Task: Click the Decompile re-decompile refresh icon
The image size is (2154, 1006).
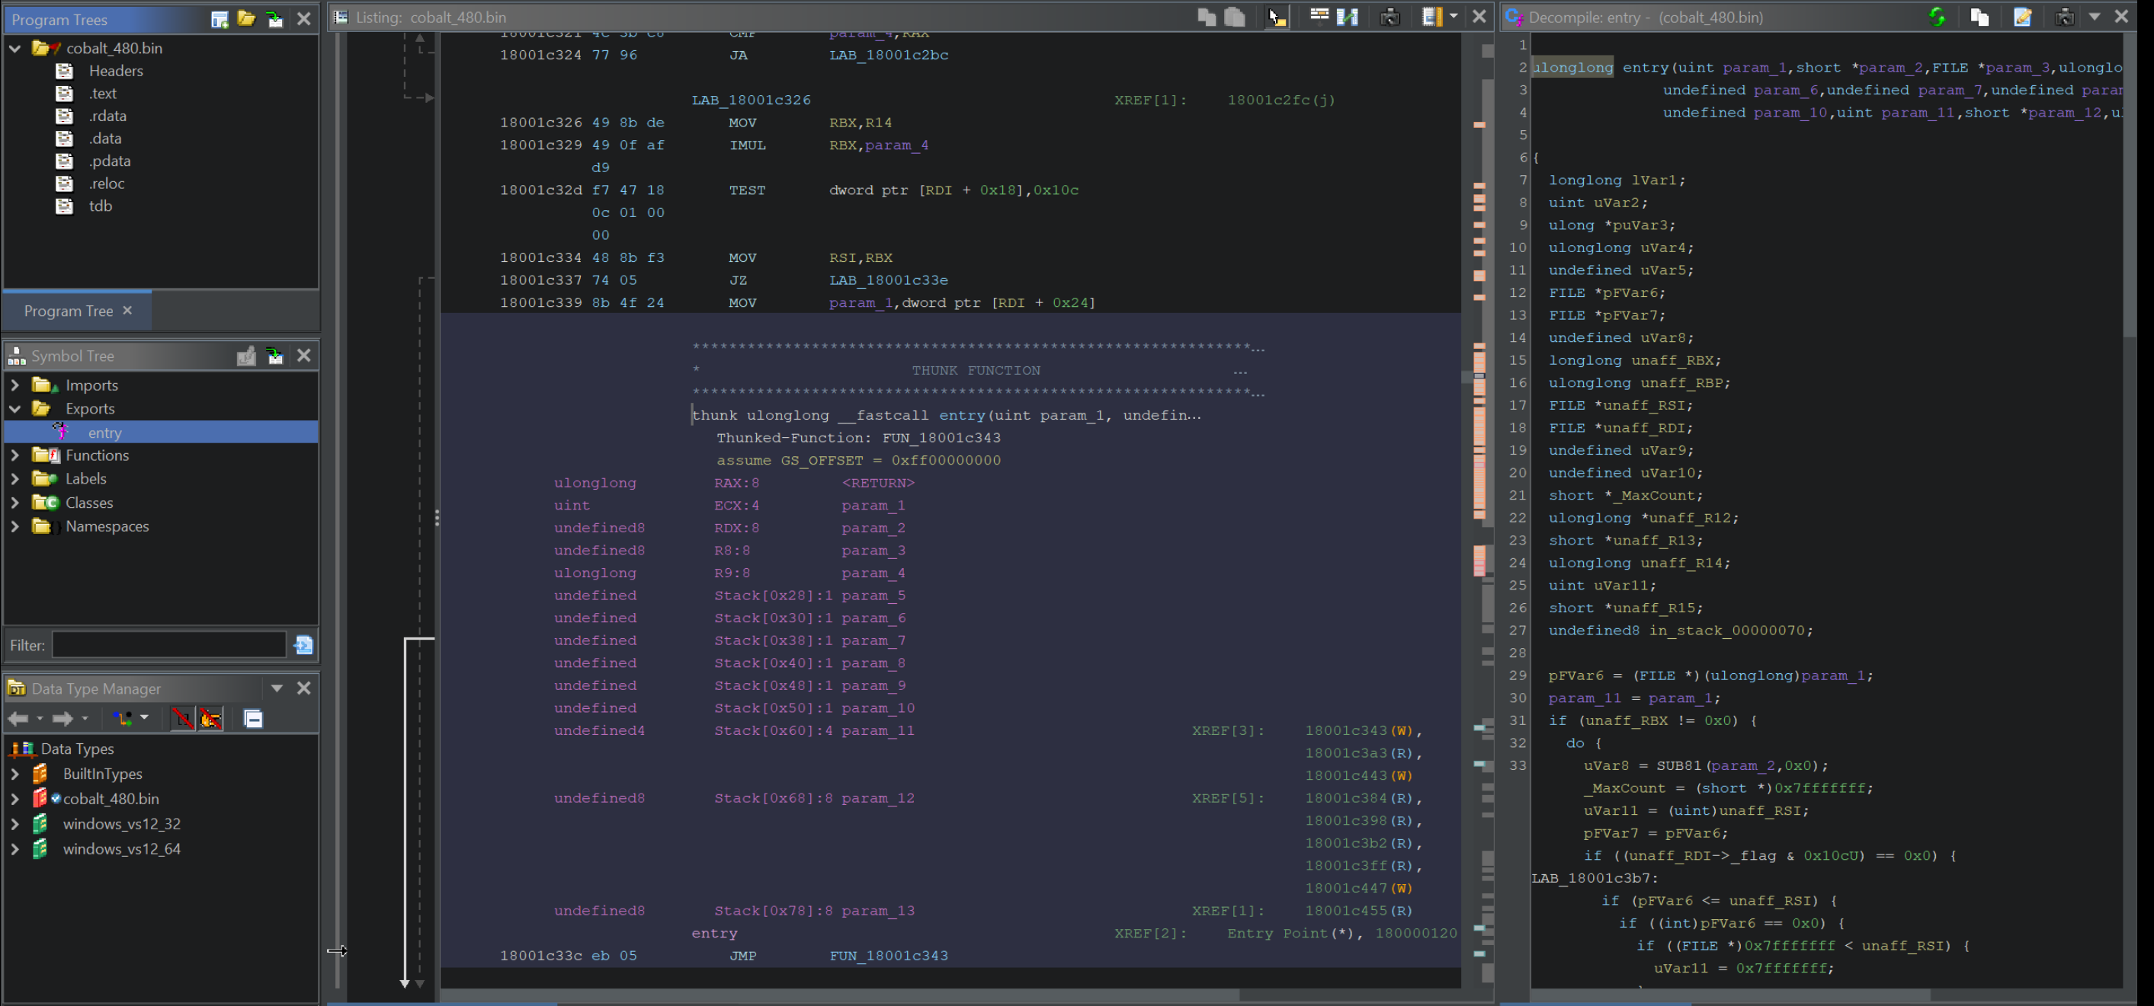Action: tap(1937, 17)
